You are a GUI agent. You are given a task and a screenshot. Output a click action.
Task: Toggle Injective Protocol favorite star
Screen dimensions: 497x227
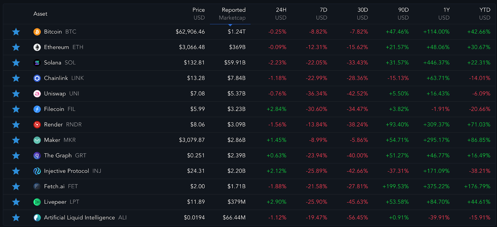coord(16,171)
